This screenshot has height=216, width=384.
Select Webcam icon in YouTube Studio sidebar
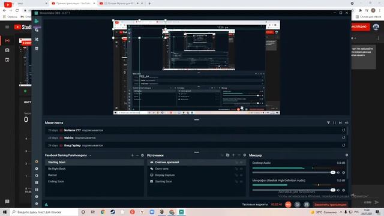pyautogui.click(x=7, y=50)
